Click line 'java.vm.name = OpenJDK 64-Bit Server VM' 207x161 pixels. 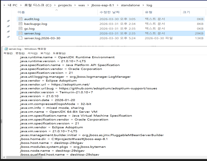pyautogui.click(x=59, y=112)
